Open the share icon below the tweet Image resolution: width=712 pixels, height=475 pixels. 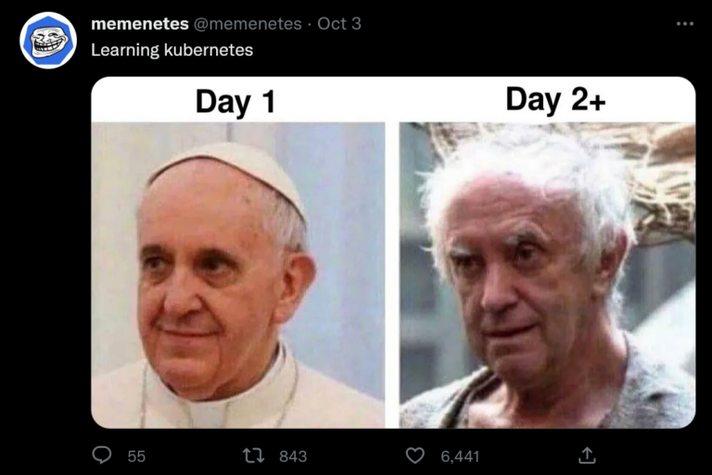click(586, 456)
